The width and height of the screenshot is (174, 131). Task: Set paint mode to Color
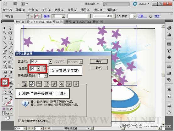(x=4, y=109)
